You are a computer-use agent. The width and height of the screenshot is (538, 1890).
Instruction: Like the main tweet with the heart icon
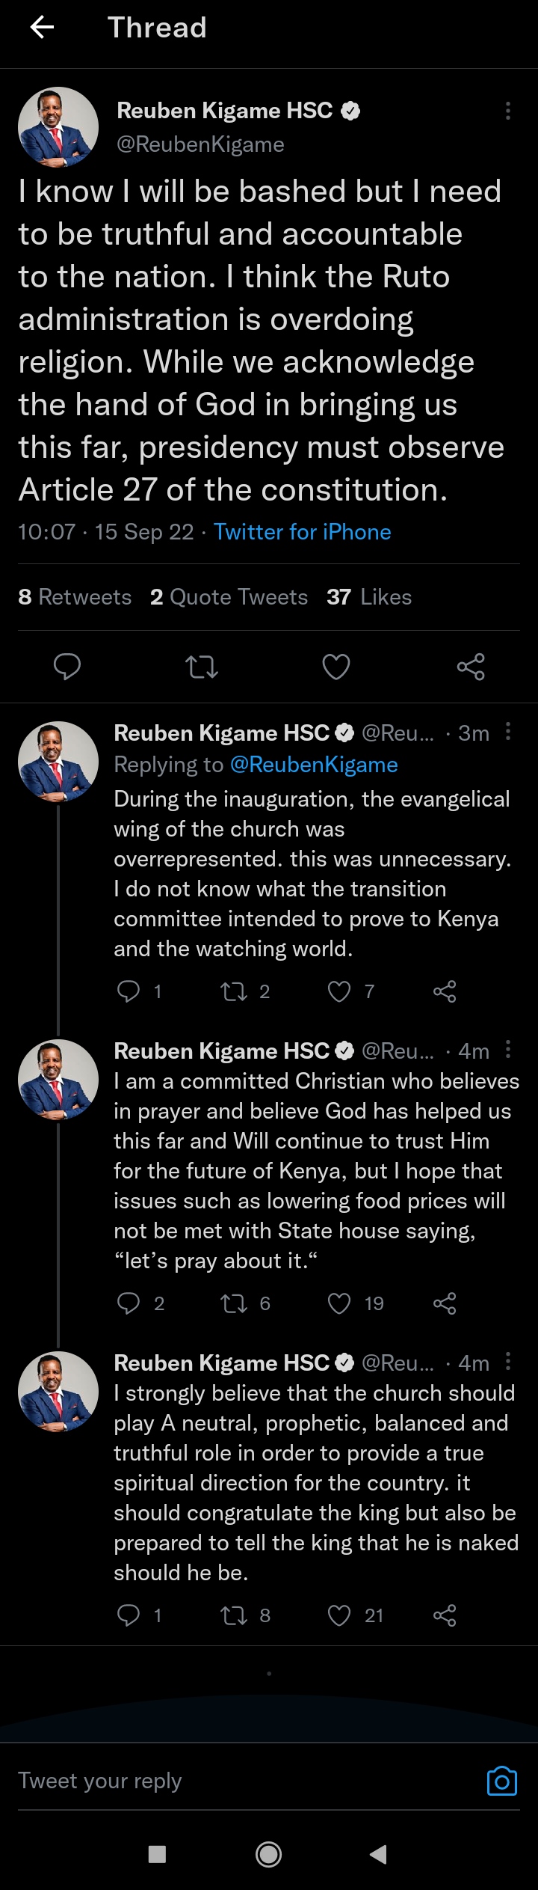point(336,666)
